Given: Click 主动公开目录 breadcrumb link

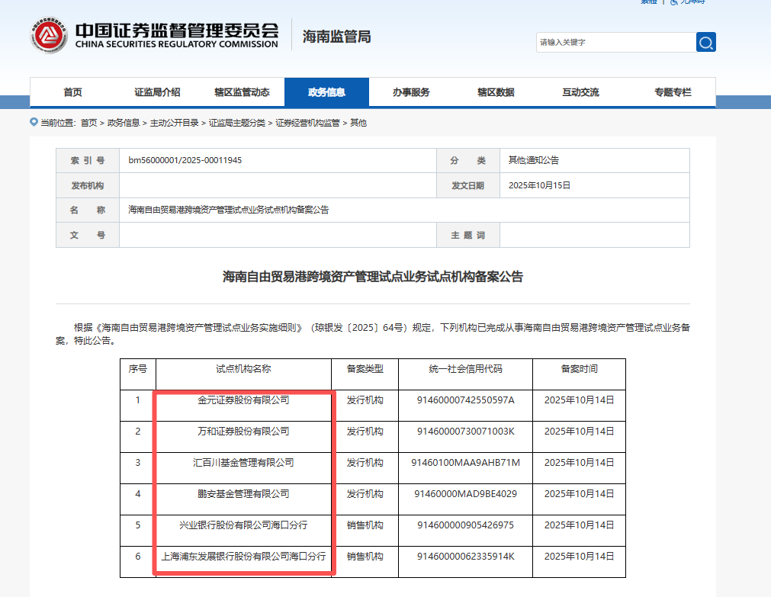Looking at the screenshot, I should coord(174,123).
